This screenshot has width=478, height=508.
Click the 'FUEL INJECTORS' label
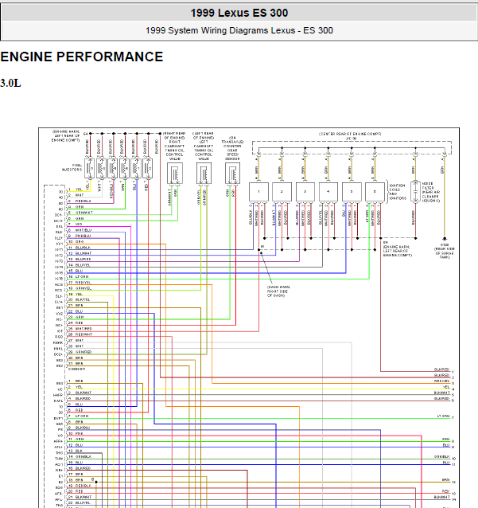click(72, 167)
